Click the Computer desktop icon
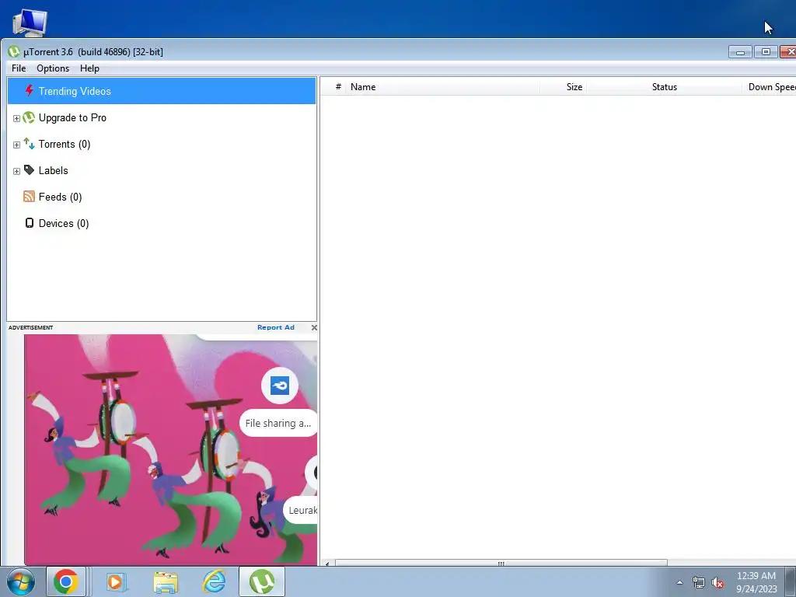 tap(30, 23)
